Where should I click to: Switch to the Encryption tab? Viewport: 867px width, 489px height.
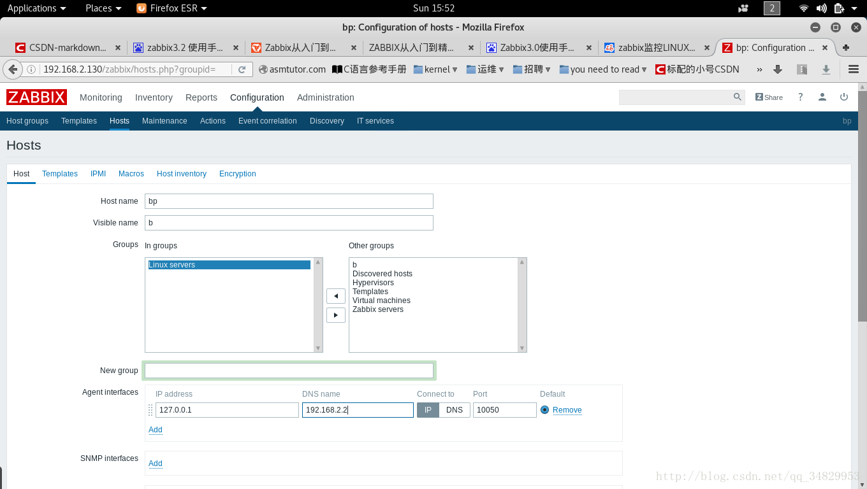[x=238, y=174]
